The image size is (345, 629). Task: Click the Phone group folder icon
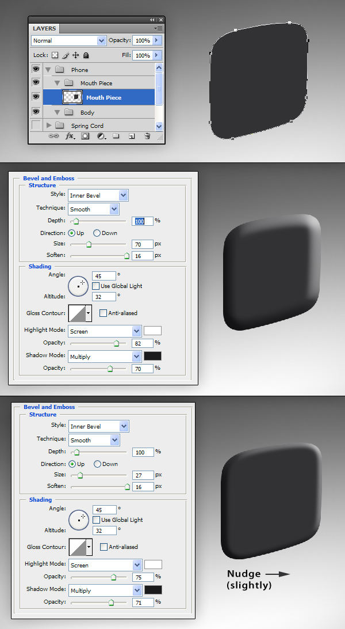click(60, 69)
